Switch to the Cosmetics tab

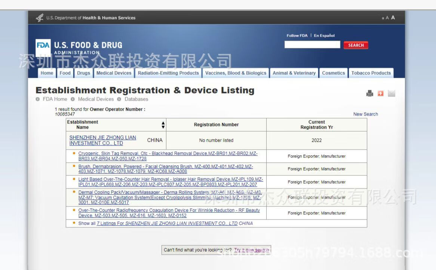click(333, 73)
